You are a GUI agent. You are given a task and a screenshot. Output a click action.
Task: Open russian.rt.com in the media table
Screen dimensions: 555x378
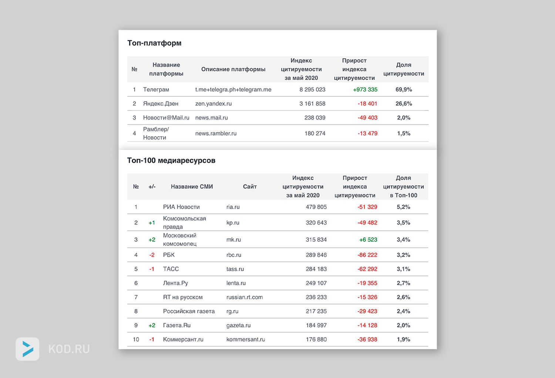click(244, 297)
